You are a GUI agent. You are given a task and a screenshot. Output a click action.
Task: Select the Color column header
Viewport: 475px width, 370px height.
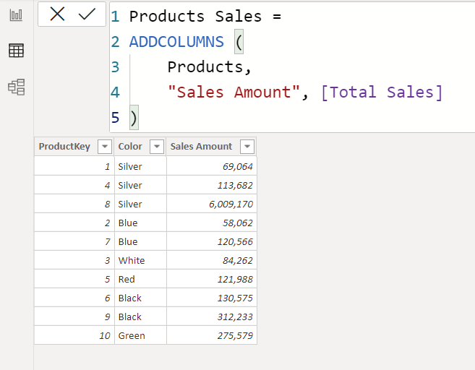(130, 147)
